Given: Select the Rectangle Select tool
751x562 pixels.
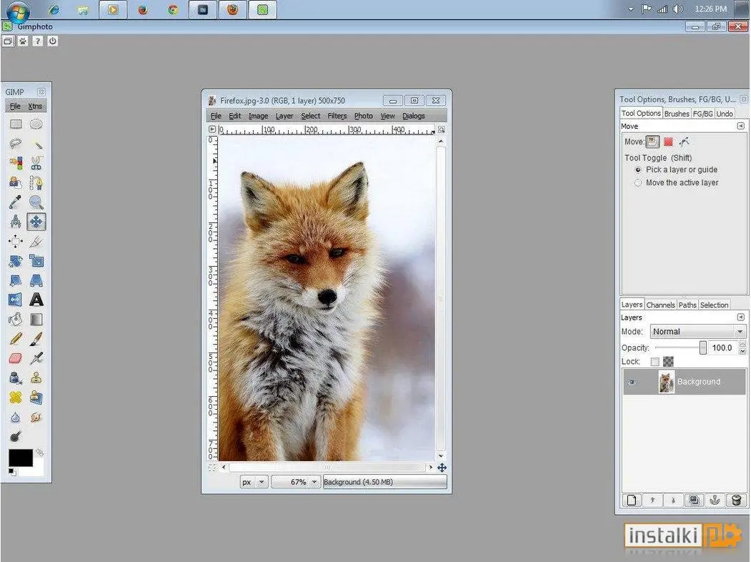Looking at the screenshot, I should 16,124.
